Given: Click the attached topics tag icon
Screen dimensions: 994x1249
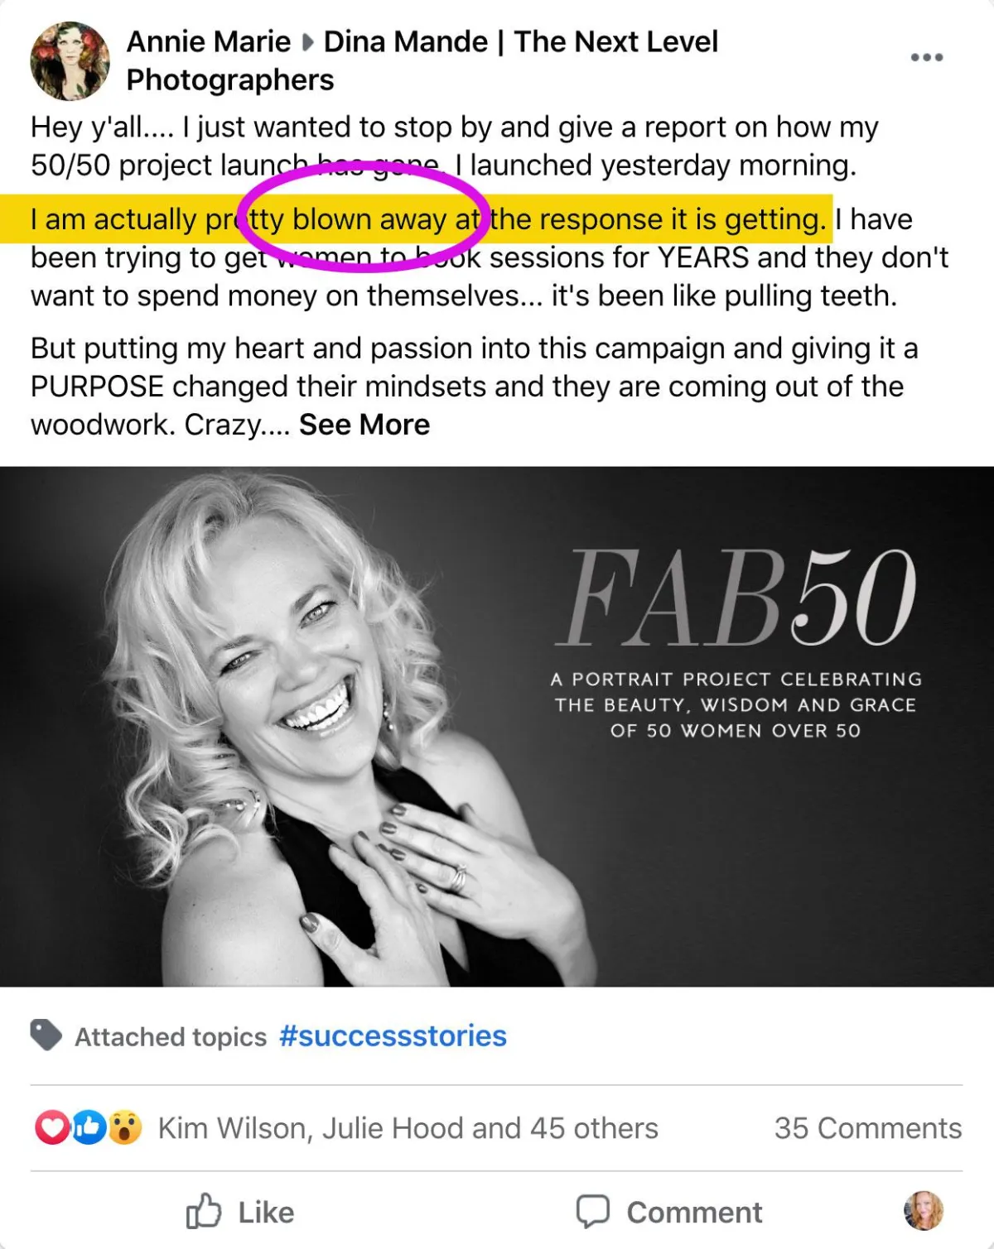Looking at the screenshot, I should click(x=46, y=1035).
